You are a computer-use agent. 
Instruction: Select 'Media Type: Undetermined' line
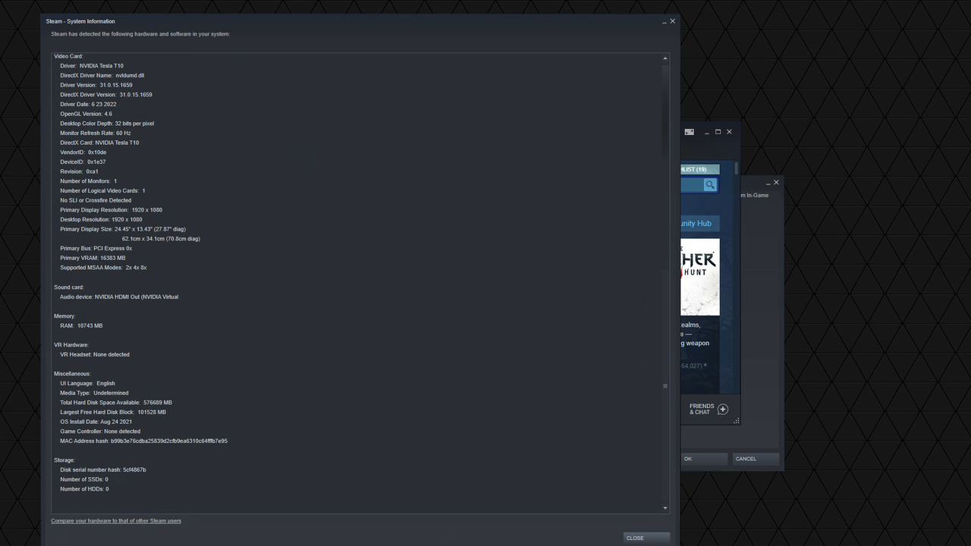(x=94, y=394)
